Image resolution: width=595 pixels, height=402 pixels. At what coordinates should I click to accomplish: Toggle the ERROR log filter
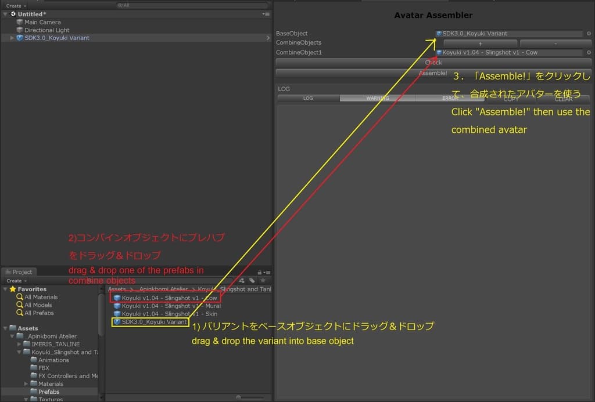pos(450,99)
